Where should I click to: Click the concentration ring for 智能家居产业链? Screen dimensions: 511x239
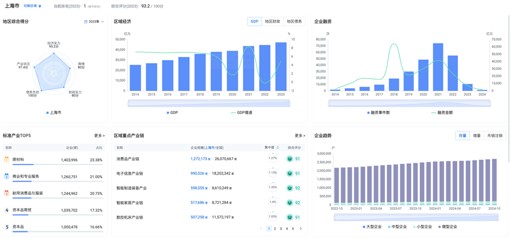coord(272,203)
